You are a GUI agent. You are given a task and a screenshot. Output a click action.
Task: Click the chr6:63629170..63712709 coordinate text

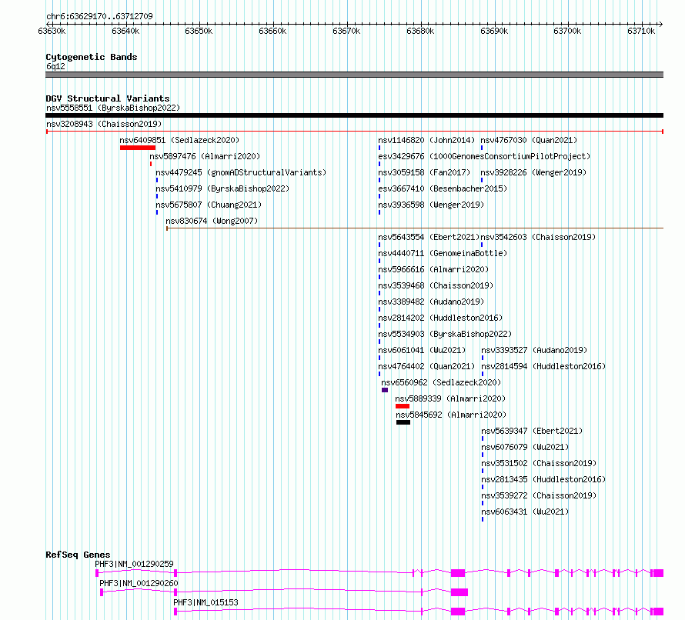pyautogui.click(x=99, y=17)
